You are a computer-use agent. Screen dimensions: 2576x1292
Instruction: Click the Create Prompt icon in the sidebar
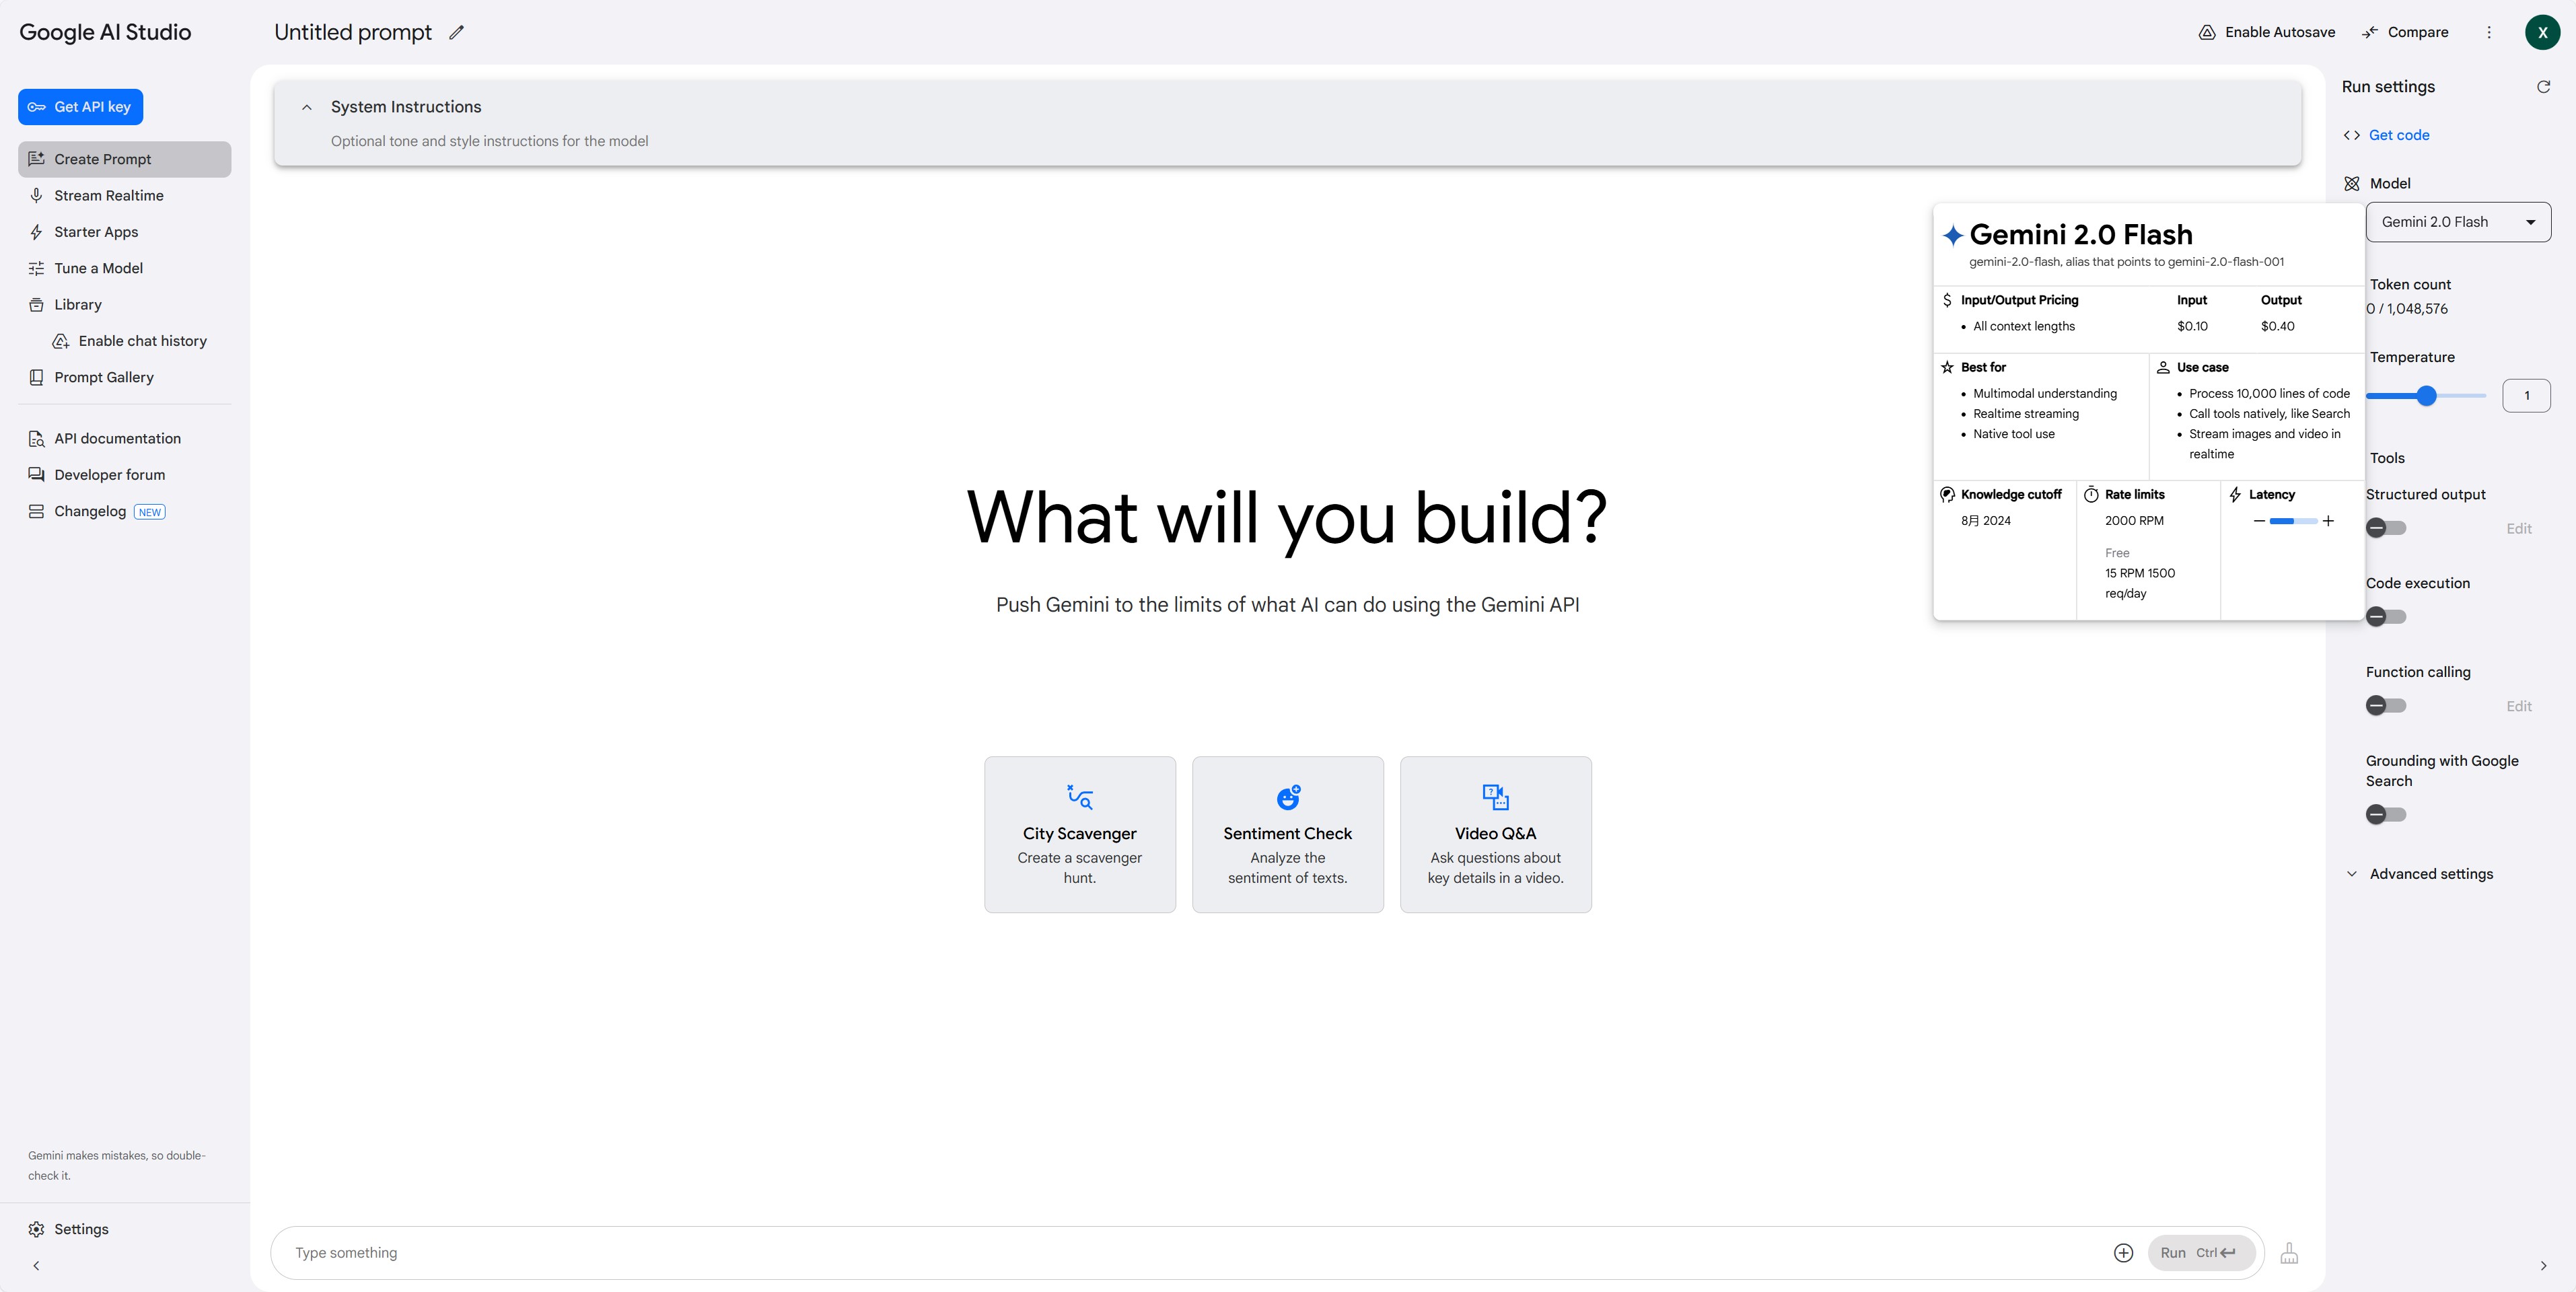(36, 159)
